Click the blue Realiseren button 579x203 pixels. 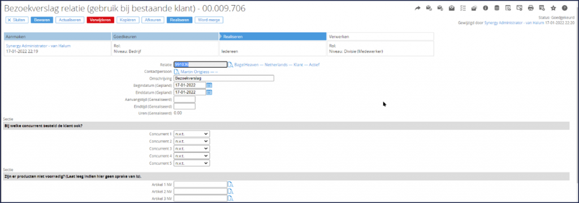(180, 20)
